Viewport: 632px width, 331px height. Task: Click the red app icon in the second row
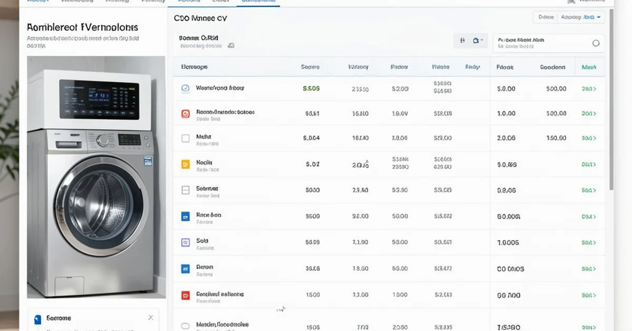[x=185, y=112]
